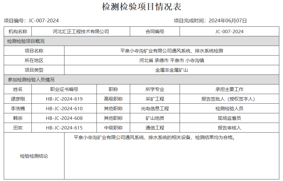Image resolution: width=283 pixels, height=181 pixels.
Task: Click the 职业证书编号 column header
Action: 64,89
